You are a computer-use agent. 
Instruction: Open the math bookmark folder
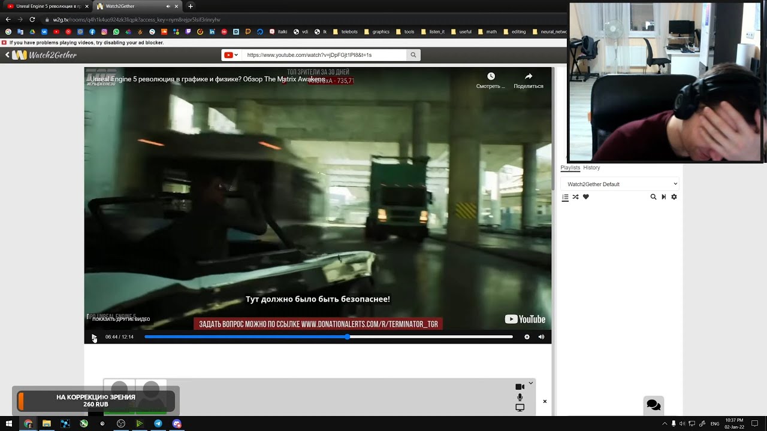(487, 32)
